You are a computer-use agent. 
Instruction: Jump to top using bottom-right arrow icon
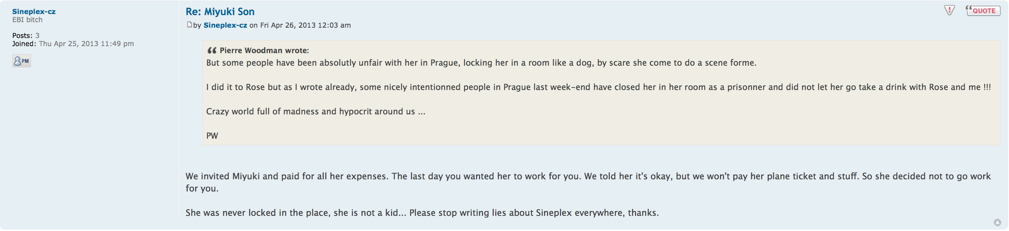997,223
